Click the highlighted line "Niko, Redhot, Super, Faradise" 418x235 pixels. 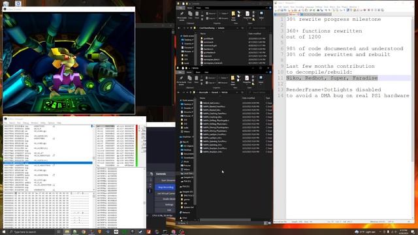(x=332, y=78)
